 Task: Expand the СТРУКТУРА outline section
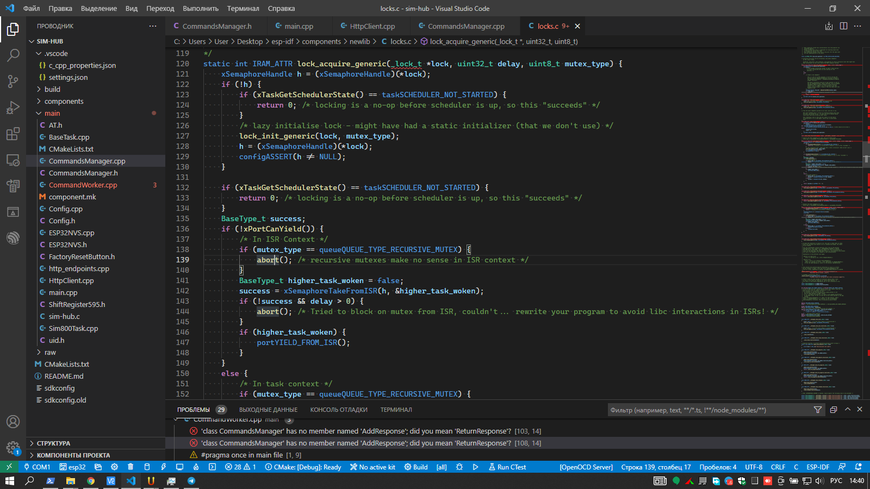53,443
